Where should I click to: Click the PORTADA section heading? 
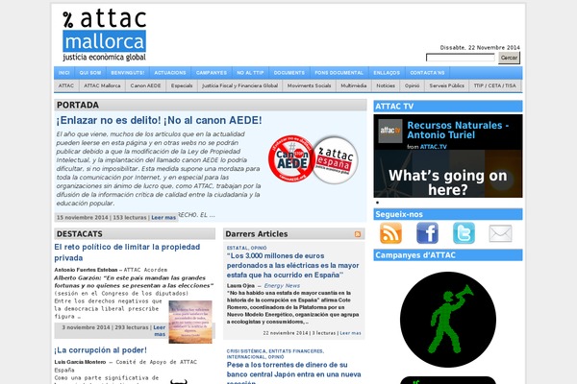[x=78, y=105]
